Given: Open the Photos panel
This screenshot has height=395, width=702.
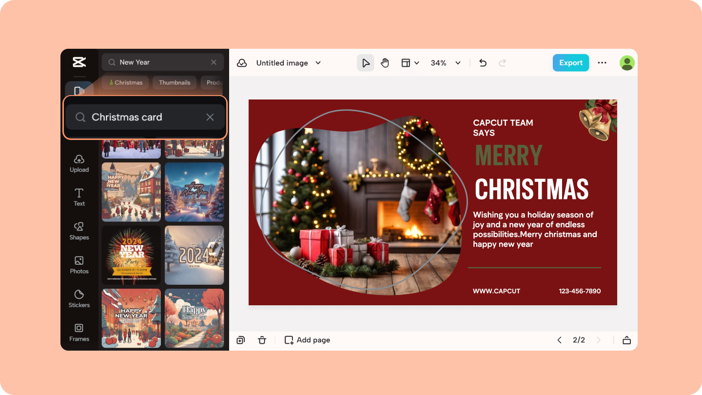Looking at the screenshot, I should click(x=79, y=265).
